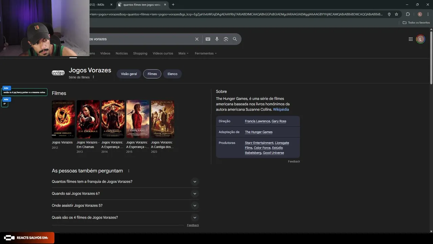Open 'A Cantiga dos' 2023 poster
The width and height of the screenshot is (433, 244).
point(163,119)
